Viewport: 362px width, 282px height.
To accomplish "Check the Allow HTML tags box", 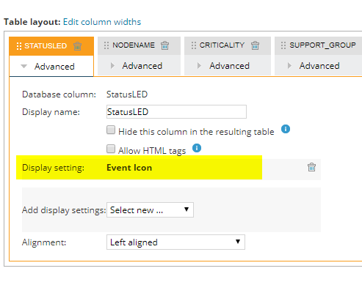I will click(111, 149).
